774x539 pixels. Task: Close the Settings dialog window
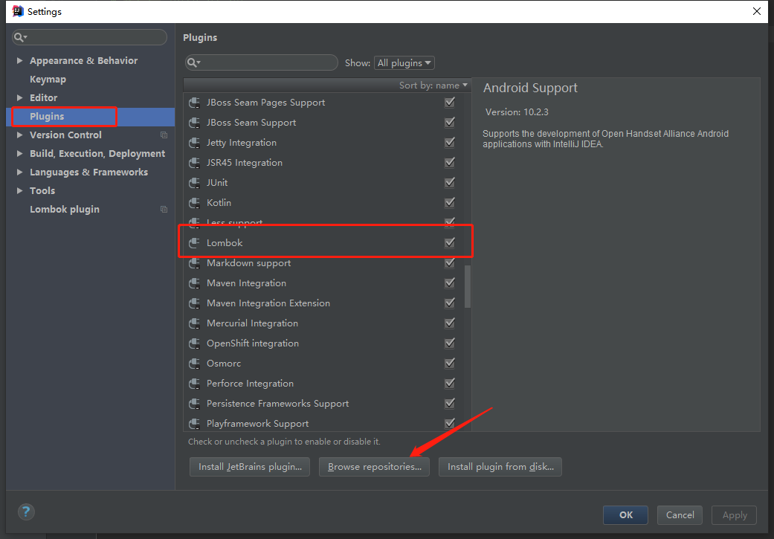(x=757, y=11)
